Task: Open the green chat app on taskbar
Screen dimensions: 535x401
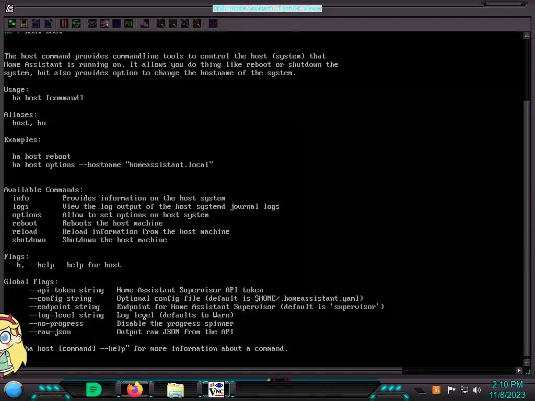Action: tap(94, 390)
